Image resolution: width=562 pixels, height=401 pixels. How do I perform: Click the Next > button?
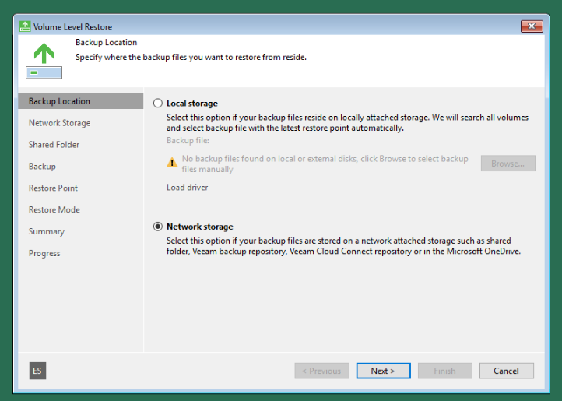tap(383, 371)
